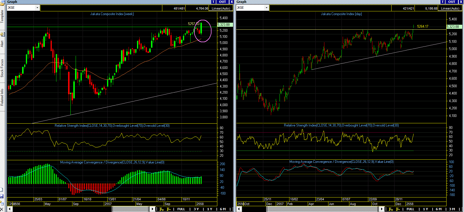Click right scroll arrow under weekly chart
Screen dimensions: 464x212
coord(153,209)
